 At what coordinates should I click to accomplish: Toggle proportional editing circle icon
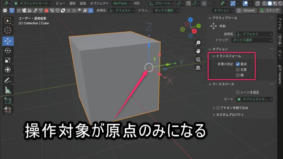pyautogui.click(x=204, y=3)
